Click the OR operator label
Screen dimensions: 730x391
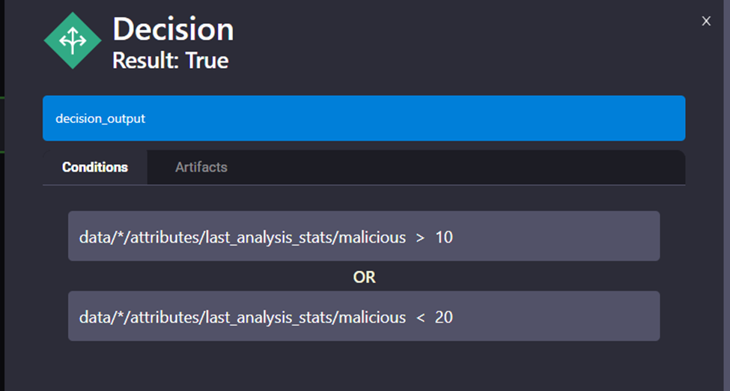coord(364,277)
